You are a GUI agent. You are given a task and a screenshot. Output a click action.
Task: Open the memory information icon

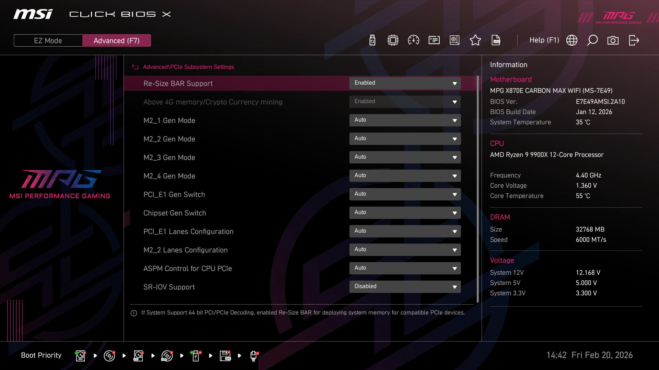[x=433, y=40]
